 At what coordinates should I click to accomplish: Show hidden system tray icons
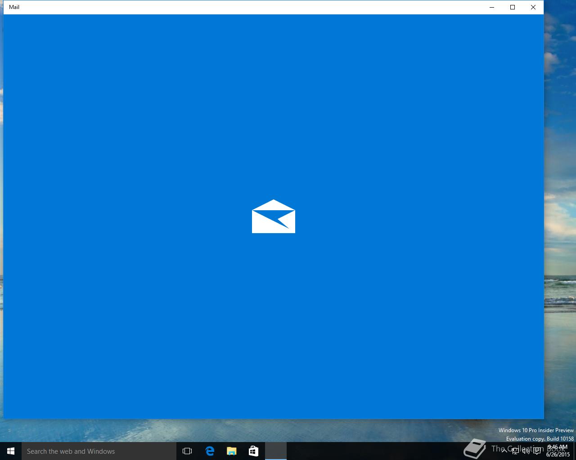pyautogui.click(x=504, y=451)
